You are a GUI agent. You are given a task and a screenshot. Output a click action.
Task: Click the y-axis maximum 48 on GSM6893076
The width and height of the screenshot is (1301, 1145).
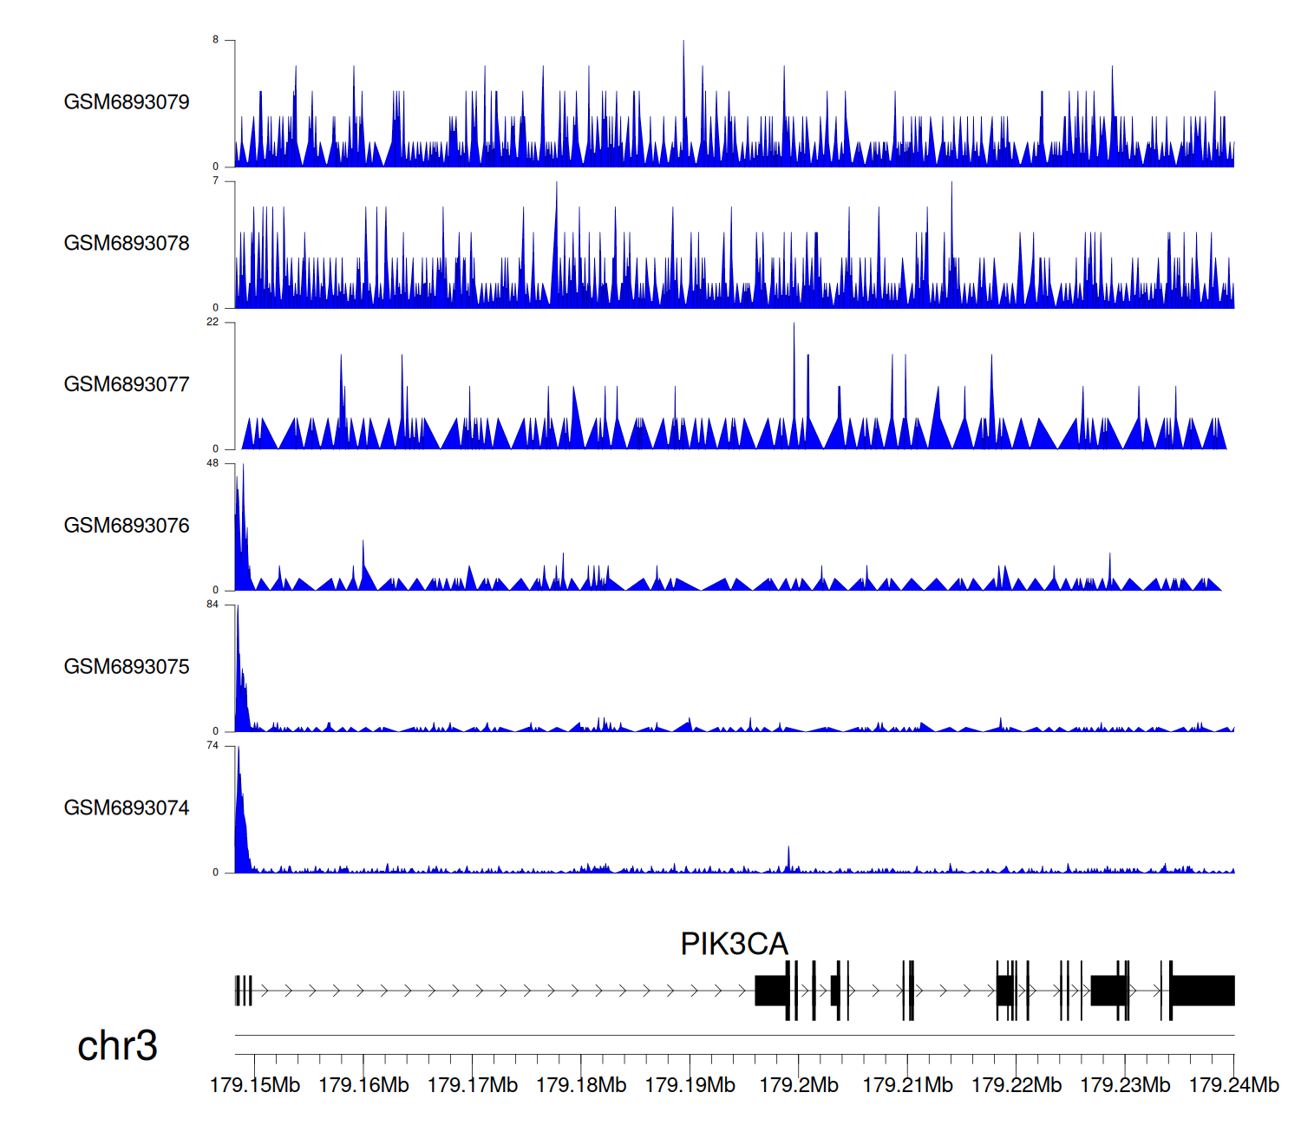[212, 463]
